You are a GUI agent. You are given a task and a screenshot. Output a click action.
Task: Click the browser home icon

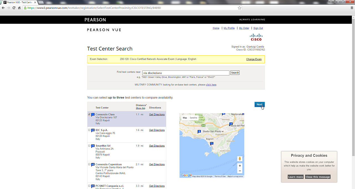(x=19, y=8)
